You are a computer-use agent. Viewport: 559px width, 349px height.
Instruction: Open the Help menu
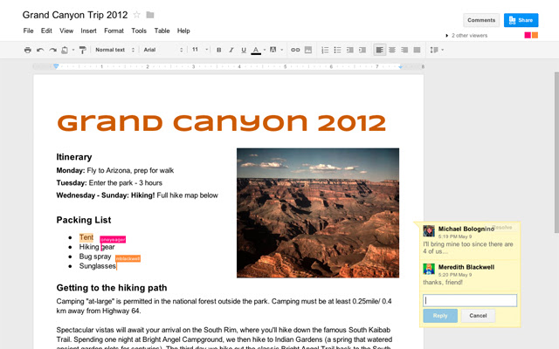[183, 31]
